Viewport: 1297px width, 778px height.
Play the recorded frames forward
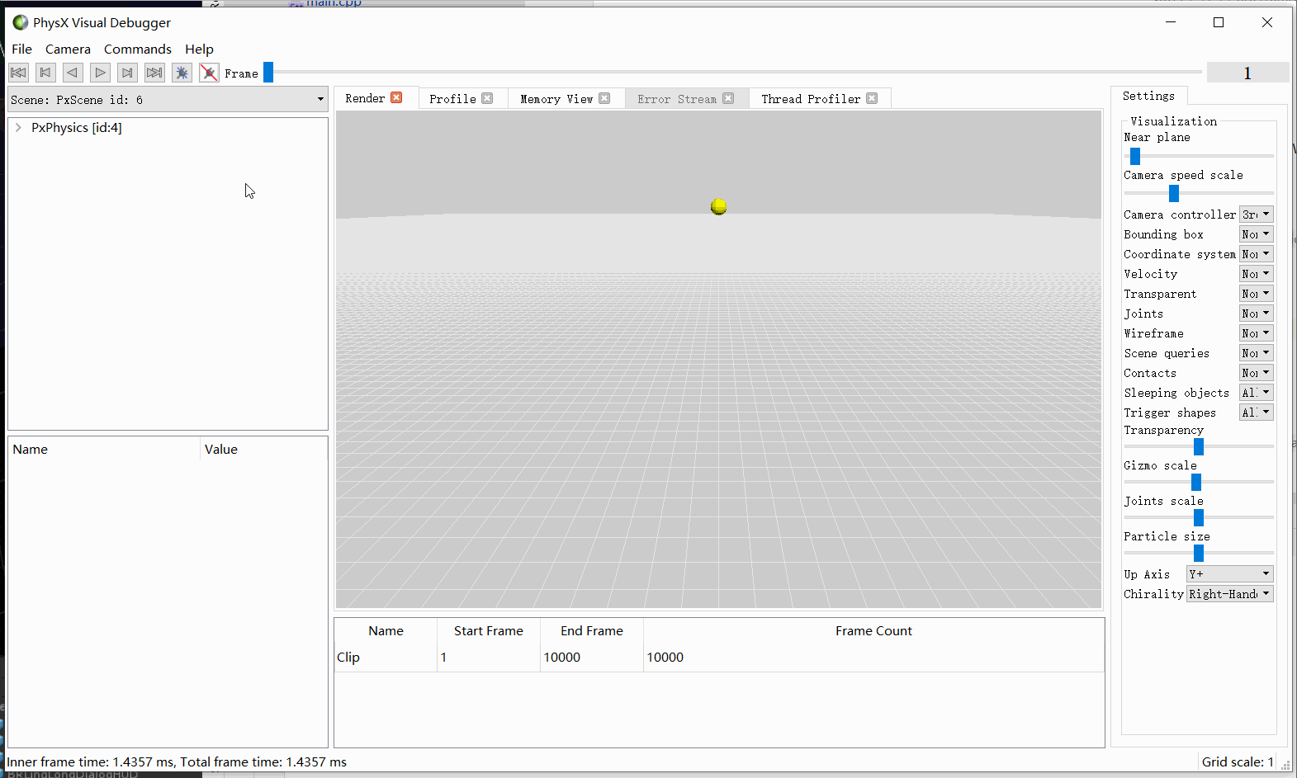[x=100, y=73]
